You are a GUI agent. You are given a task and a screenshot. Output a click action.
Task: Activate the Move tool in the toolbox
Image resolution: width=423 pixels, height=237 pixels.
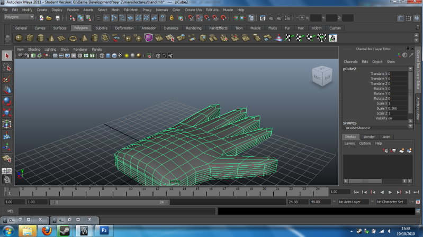point(7,90)
